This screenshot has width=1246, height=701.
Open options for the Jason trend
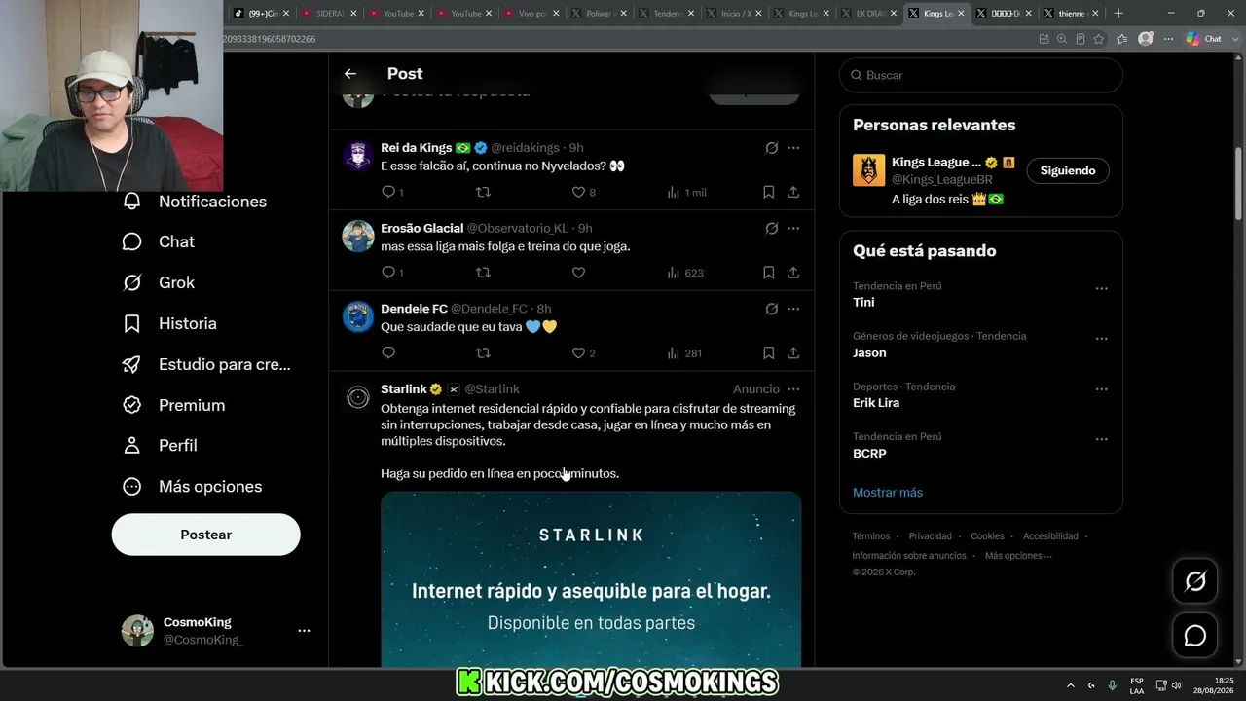click(1101, 339)
